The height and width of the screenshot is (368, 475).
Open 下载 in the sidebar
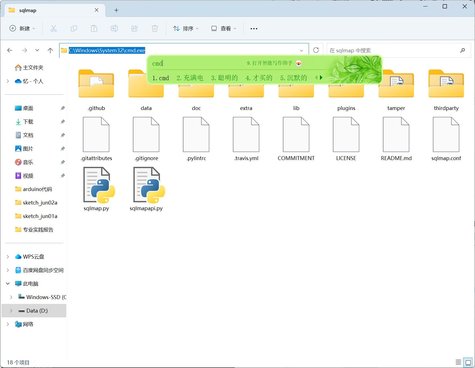(28, 122)
